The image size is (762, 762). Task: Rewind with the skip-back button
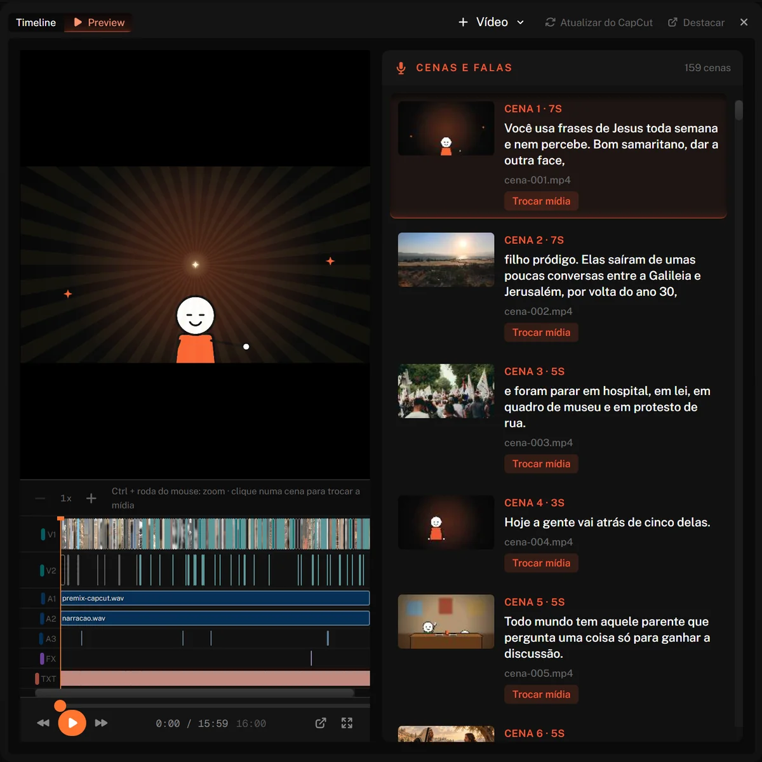pyautogui.click(x=43, y=723)
